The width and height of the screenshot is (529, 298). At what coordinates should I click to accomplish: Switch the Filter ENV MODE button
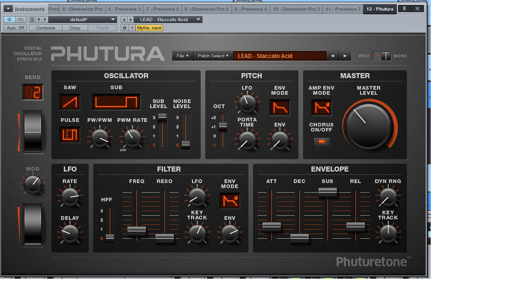(x=230, y=201)
